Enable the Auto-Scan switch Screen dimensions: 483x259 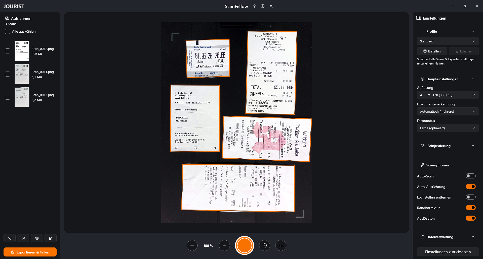(470, 176)
